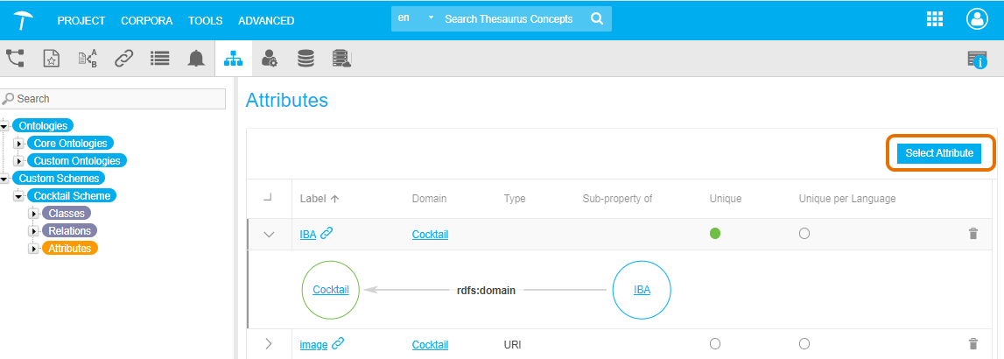
Task: Expand the Core Ontologies tree node
Action: (18, 144)
